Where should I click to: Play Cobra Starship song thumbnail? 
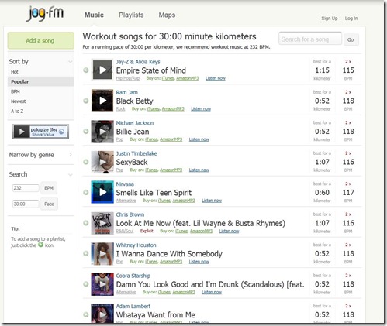tap(102, 284)
